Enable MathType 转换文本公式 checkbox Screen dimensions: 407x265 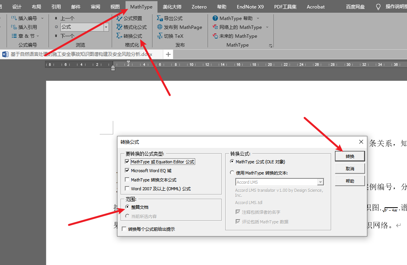click(x=127, y=179)
